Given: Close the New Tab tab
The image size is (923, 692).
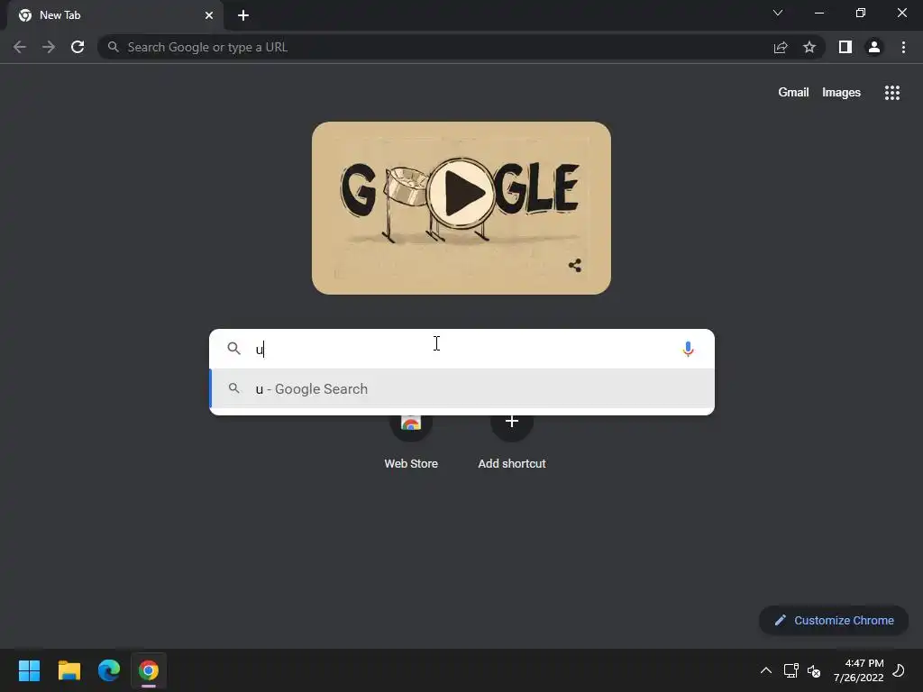Looking at the screenshot, I should click(209, 15).
